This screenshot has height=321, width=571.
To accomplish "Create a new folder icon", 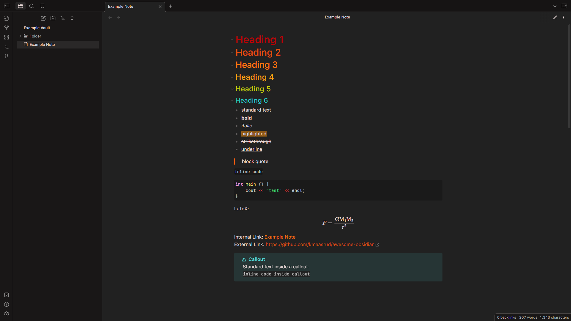I will click(x=53, y=18).
